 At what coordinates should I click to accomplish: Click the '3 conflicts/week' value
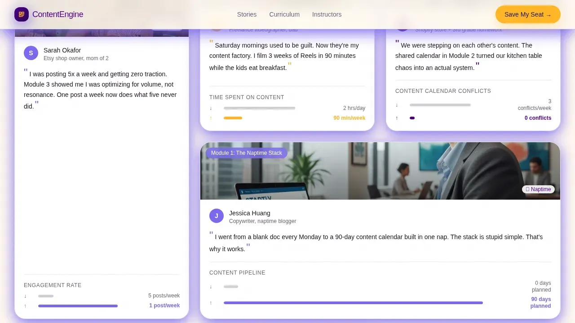click(535, 105)
